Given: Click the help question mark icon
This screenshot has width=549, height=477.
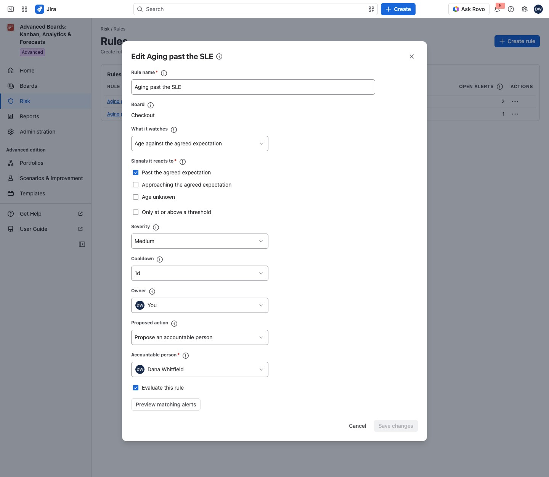Looking at the screenshot, I should (x=511, y=9).
